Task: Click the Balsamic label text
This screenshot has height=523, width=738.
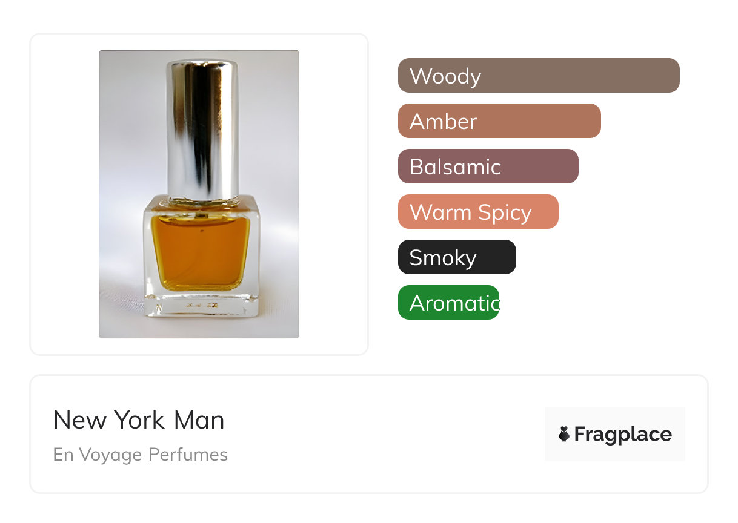Action: [x=456, y=166]
